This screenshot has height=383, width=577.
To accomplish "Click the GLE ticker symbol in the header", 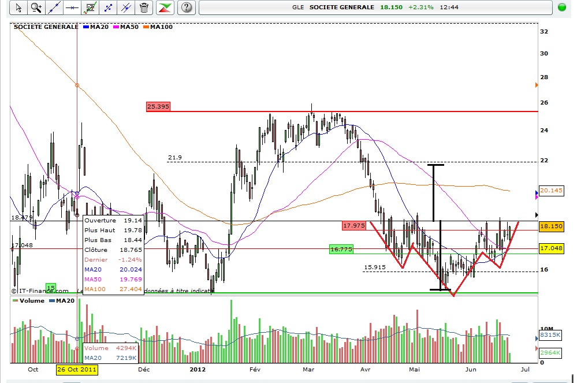I will [297, 8].
